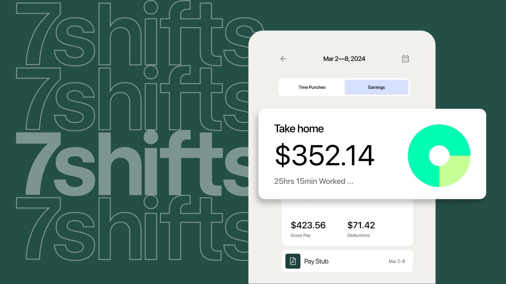
Task: Click the $423.56 gross pay value
Action: pyautogui.click(x=308, y=225)
